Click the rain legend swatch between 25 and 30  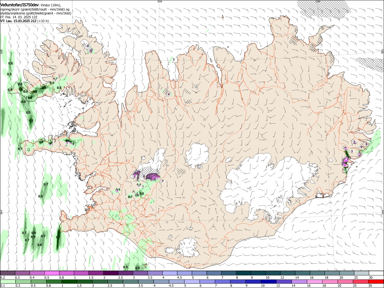point(360,282)
